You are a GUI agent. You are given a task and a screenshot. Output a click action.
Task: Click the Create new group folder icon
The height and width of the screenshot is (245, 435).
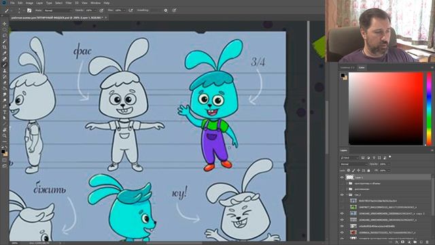[415, 242]
